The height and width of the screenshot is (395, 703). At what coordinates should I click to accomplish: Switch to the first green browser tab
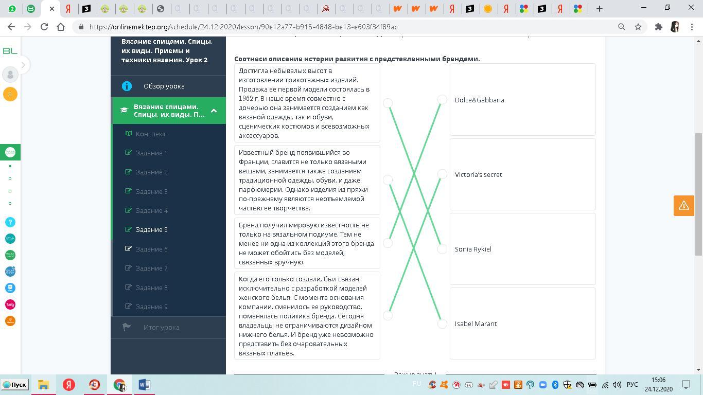[12, 9]
